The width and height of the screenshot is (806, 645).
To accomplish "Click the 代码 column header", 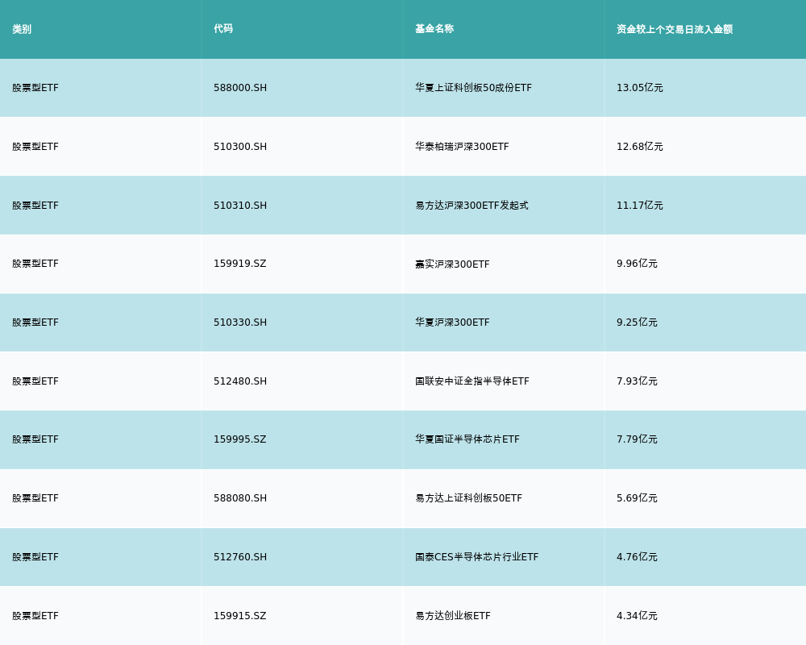I will (x=223, y=29).
